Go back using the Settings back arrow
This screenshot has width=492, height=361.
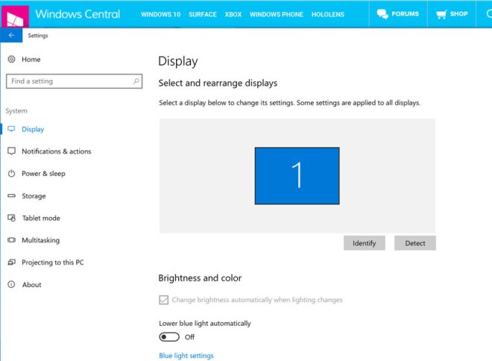(11, 35)
